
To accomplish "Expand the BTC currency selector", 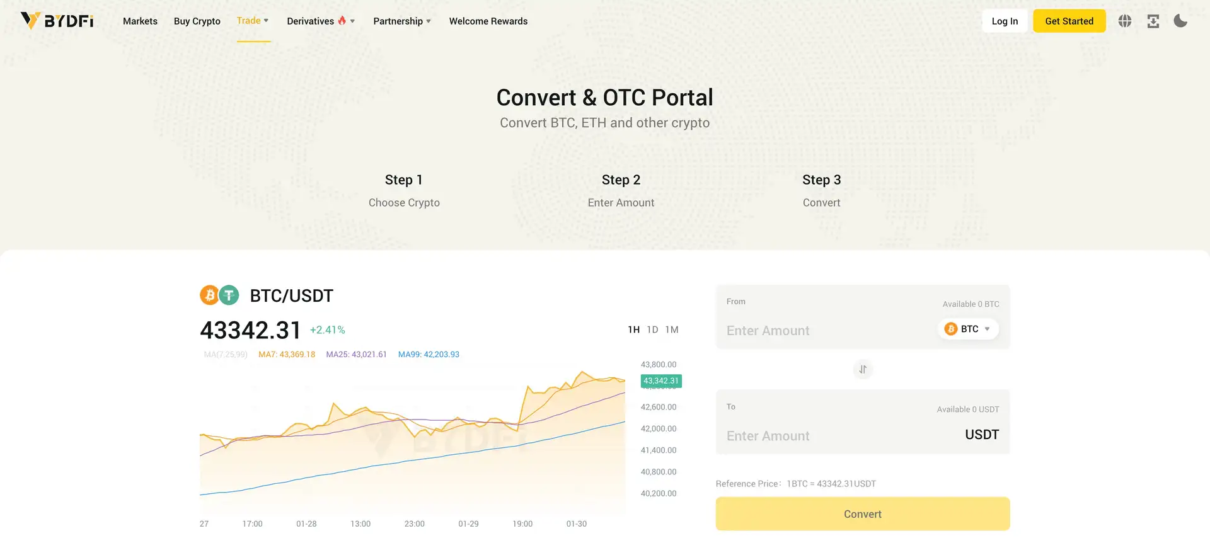I will pyautogui.click(x=968, y=329).
